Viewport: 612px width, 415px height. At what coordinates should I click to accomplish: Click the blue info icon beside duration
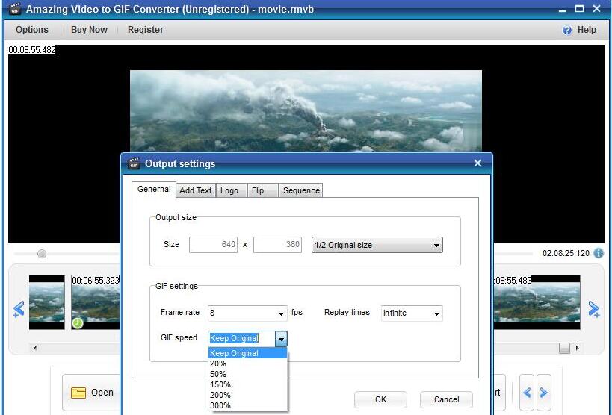[599, 253]
